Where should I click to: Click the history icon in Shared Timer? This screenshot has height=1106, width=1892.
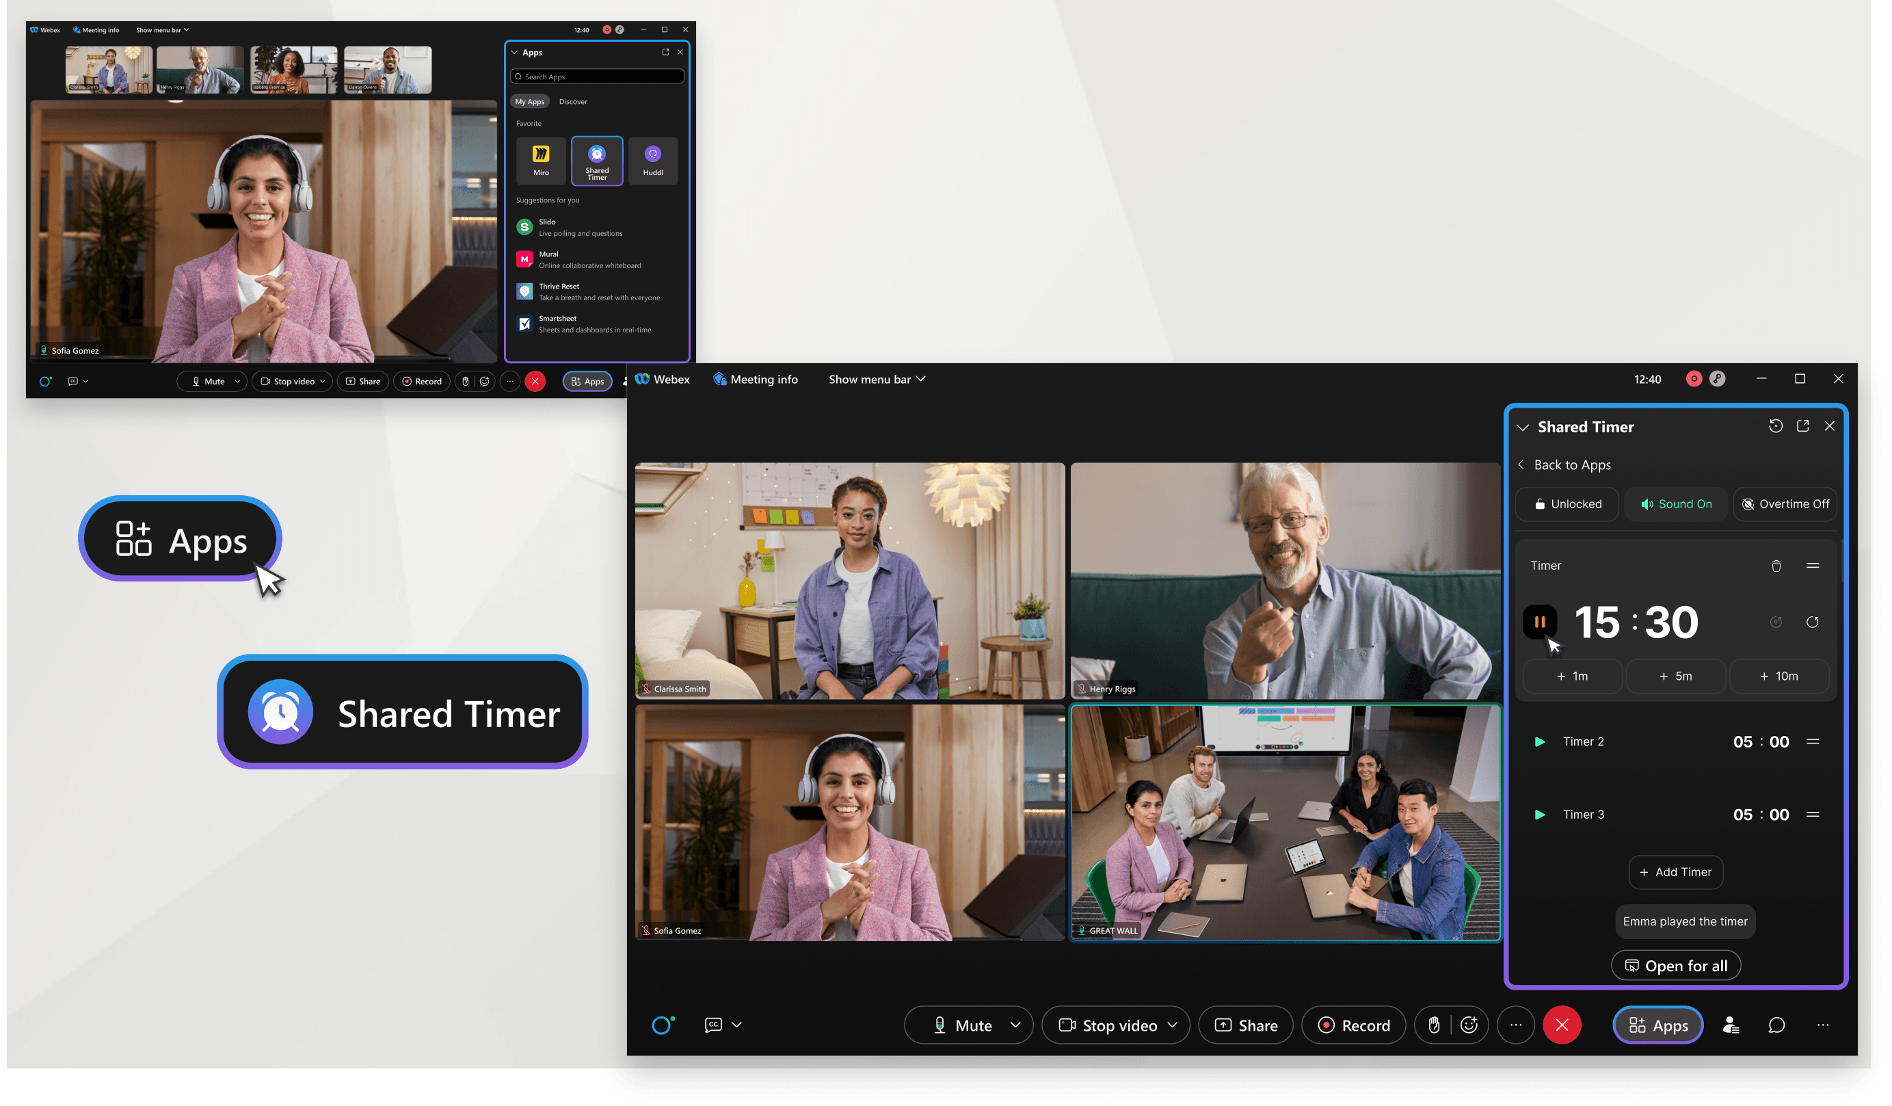click(1776, 427)
